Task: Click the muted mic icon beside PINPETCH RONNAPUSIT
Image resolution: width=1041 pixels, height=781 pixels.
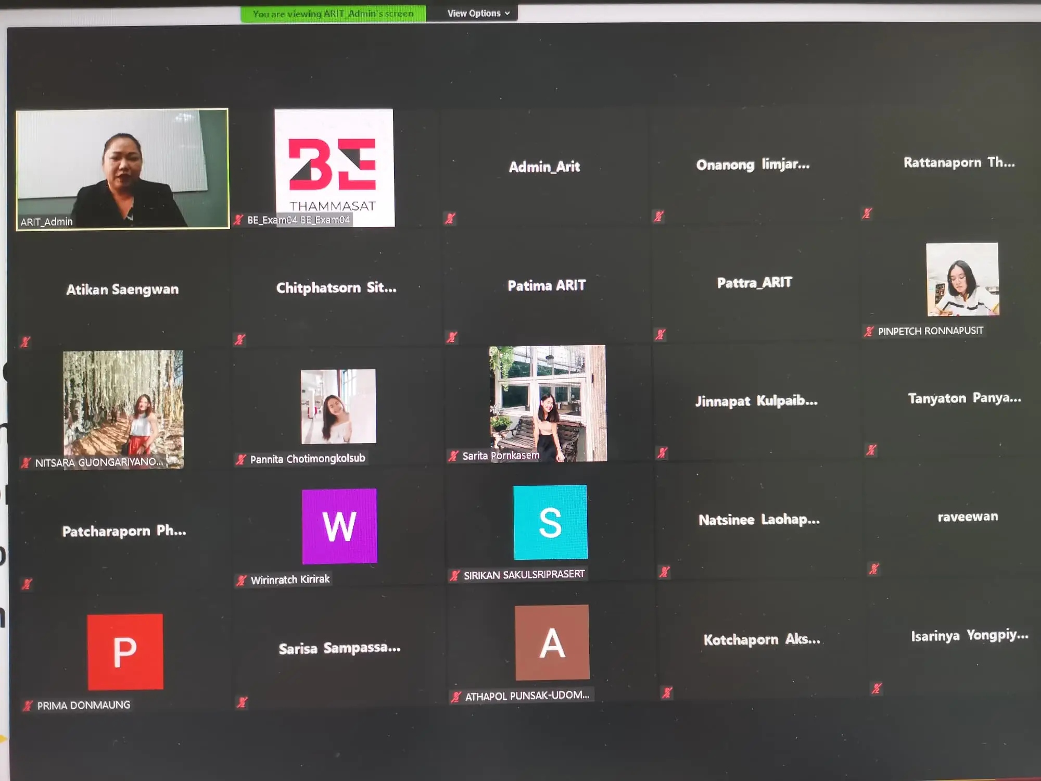Action: point(869,331)
